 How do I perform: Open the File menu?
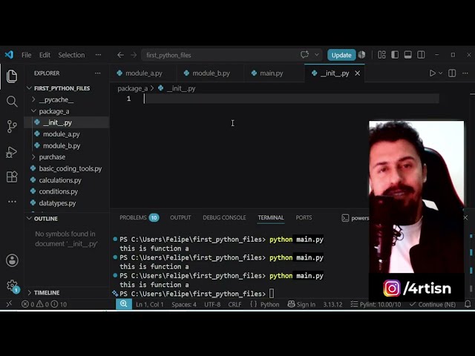[x=27, y=55]
